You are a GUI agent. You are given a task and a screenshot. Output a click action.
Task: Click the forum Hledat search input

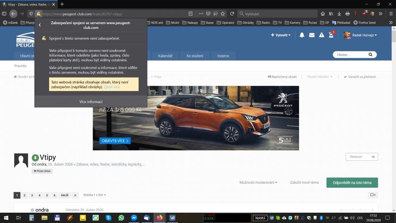point(351,55)
